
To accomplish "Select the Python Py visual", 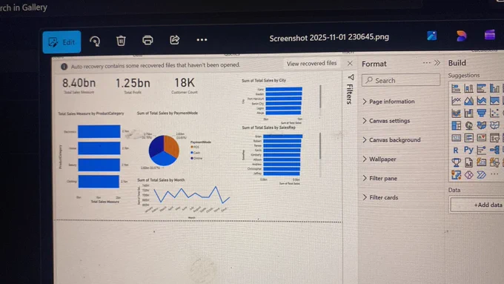I will pos(468,150).
